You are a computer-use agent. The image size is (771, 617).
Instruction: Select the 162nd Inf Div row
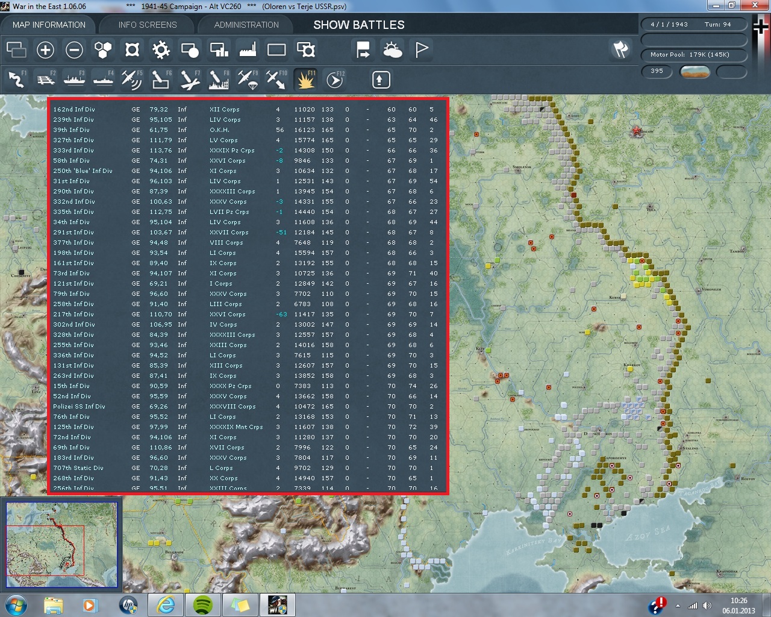coord(74,110)
